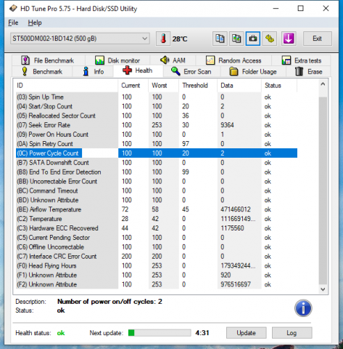
Task: Select the (F1) Unknown Attribute row
Action: pos(157,275)
